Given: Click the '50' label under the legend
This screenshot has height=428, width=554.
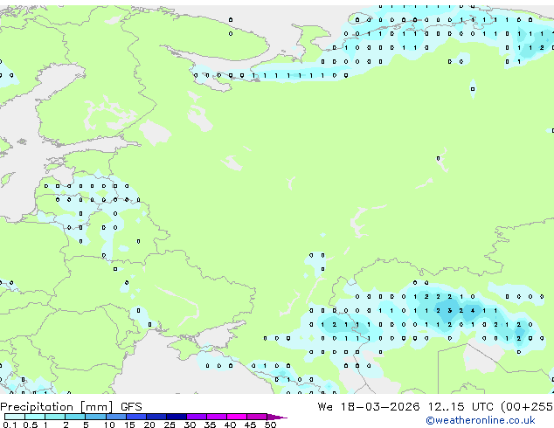Looking at the screenshot, I should coord(270,425).
